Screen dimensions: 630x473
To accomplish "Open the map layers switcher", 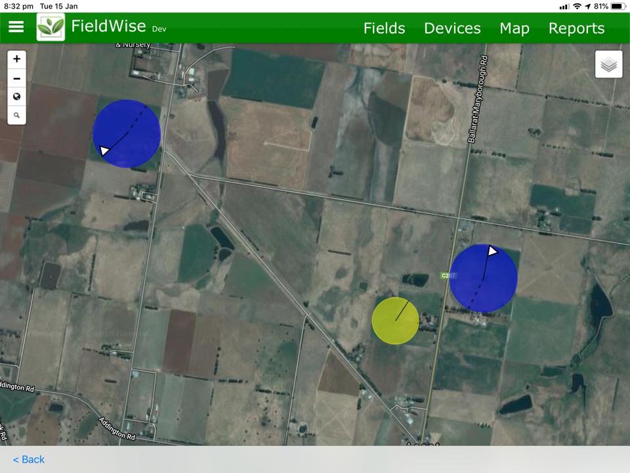I will click(x=608, y=64).
